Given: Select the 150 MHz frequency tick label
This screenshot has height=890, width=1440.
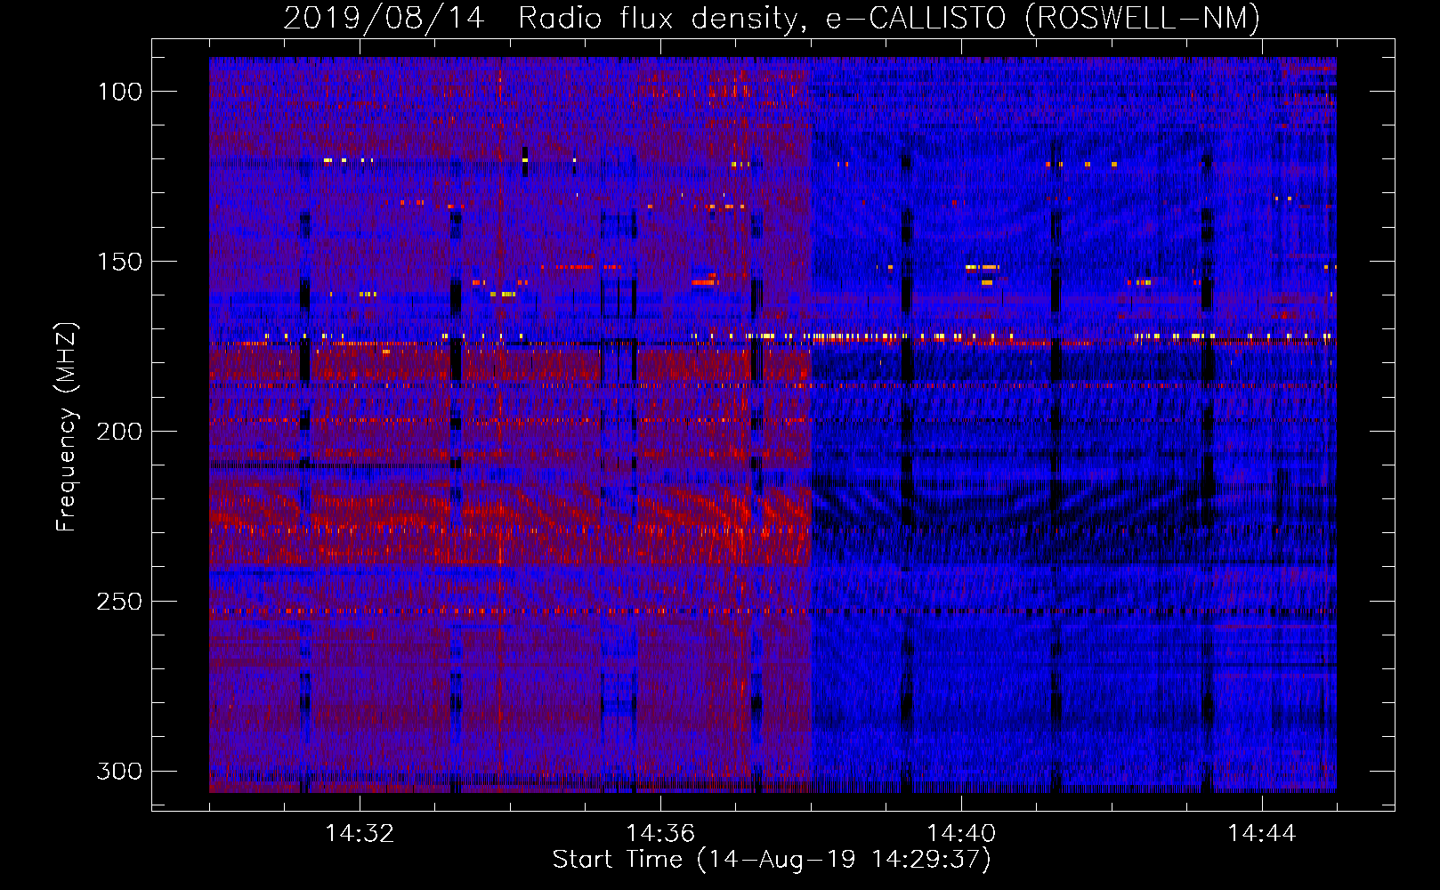Looking at the screenshot, I should pos(119,262).
